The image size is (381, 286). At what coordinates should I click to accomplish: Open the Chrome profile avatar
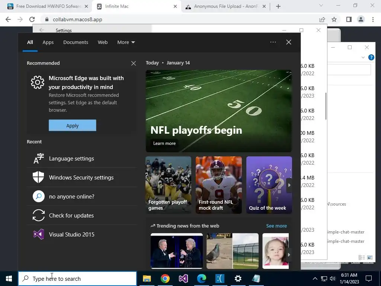[361, 19]
